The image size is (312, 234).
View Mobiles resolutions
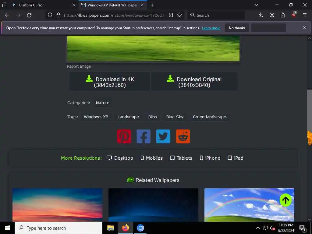coord(152,158)
